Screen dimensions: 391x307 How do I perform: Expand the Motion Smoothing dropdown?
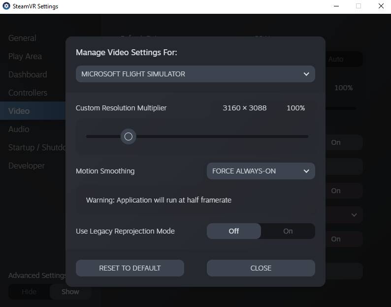point(261,171)
